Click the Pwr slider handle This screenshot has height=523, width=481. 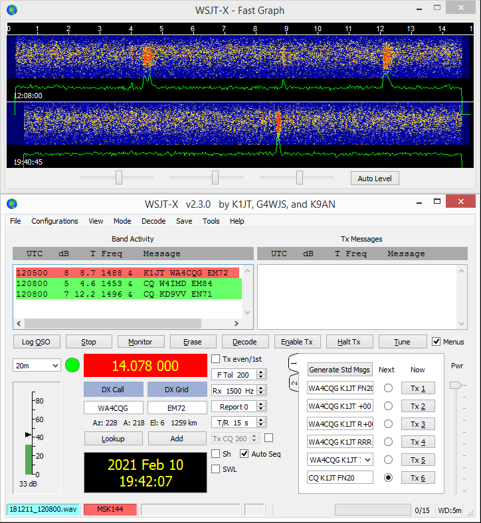[x=455, y=385]
